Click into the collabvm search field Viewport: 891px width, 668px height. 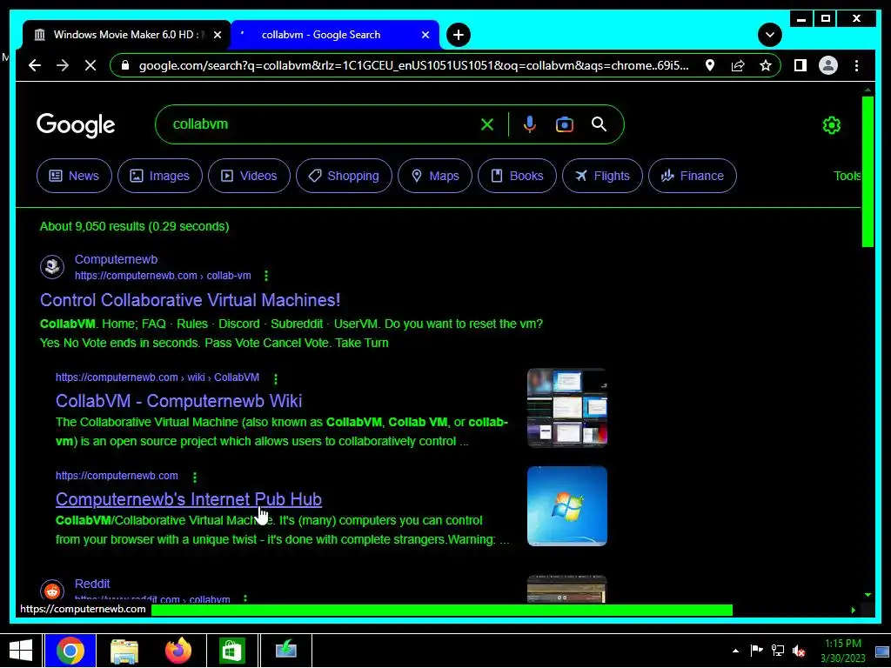pos(318,124)
